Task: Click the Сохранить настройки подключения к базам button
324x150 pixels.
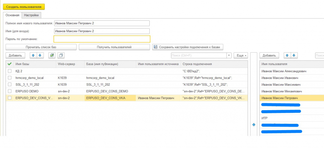Action: (x=188, y=47)
